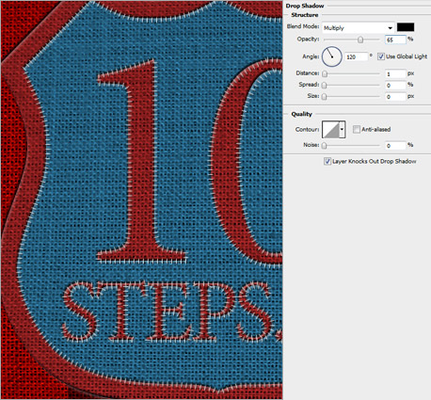Click the Drop Shadow heading text
Viewport: 431px width, 400px height.
click(x=305, y=6)
